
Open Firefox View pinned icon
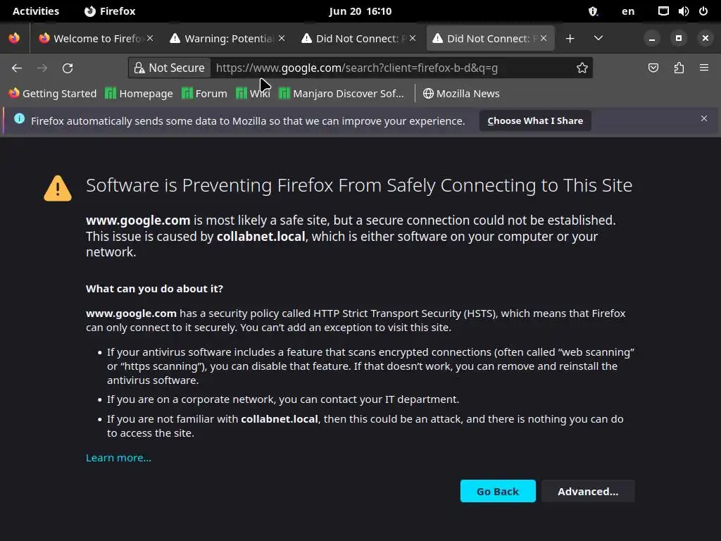pos(14,38)
